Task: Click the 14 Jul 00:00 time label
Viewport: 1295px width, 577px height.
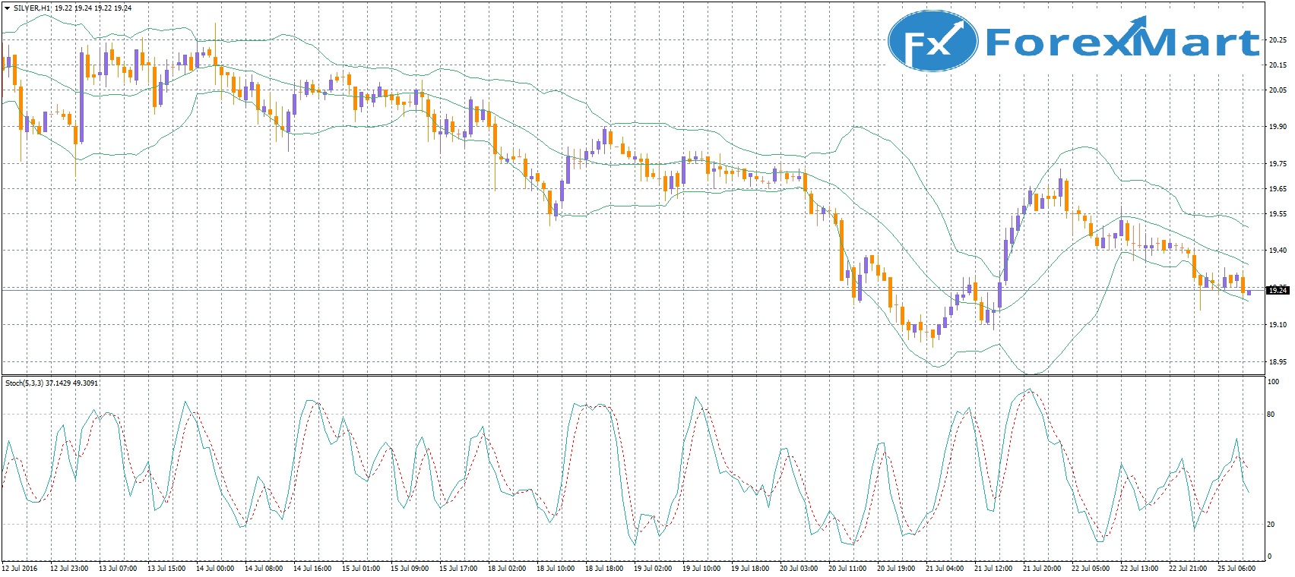Action: click(x=215, y=568)
